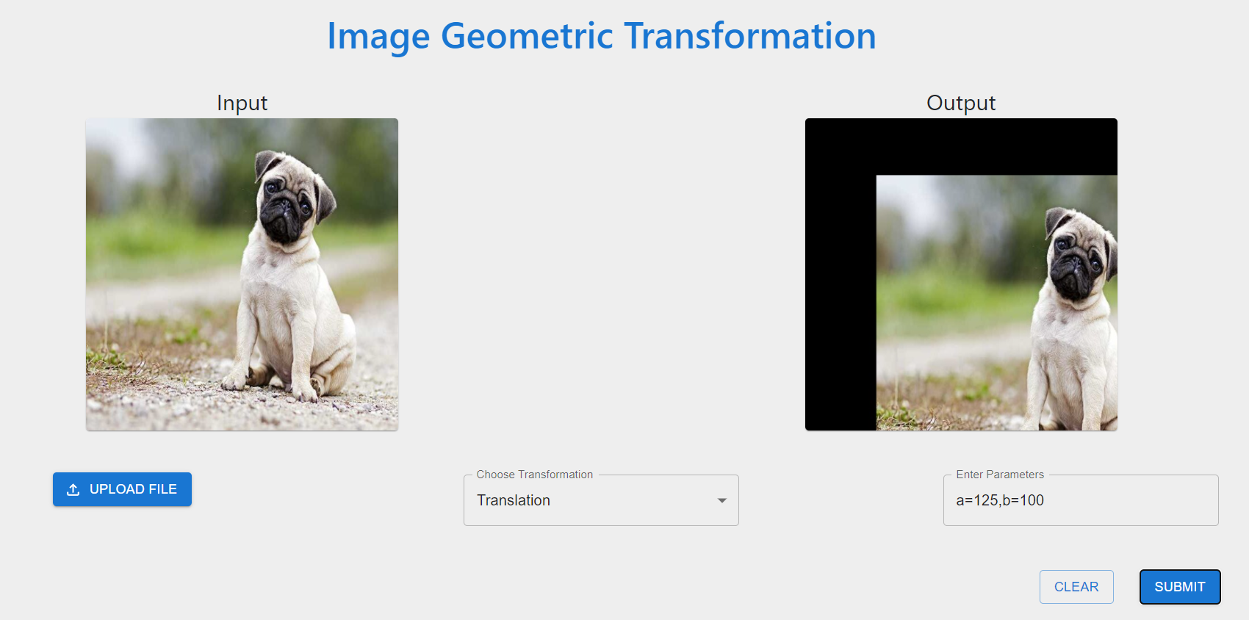
Task: Submit the transformation with SUBMIT button
Action: click(x=1180, y=587)
